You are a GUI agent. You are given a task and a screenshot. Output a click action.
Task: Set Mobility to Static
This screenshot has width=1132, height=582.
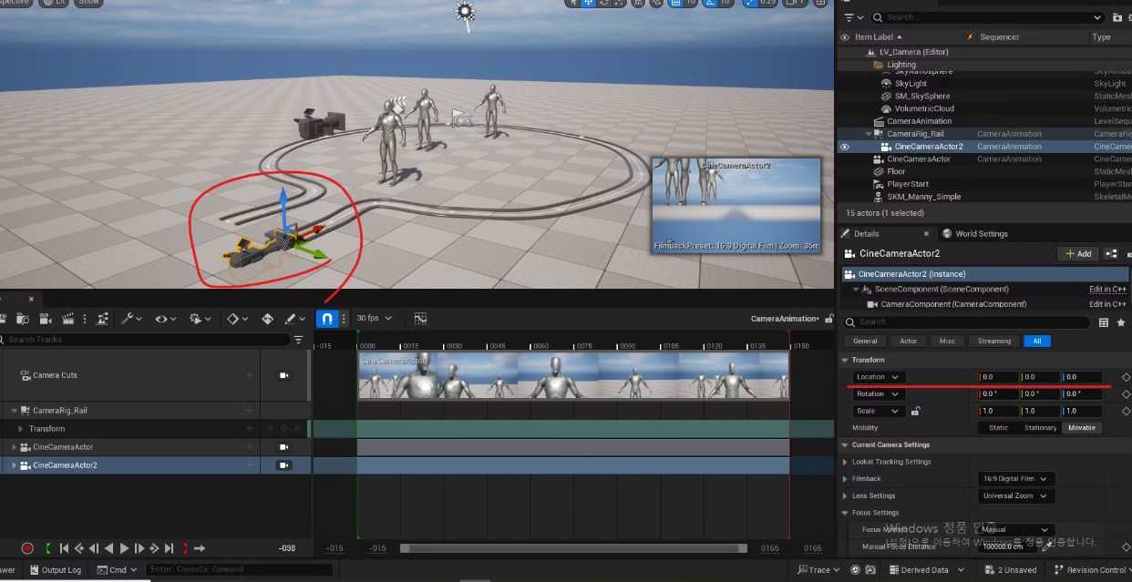click(998, 428)
